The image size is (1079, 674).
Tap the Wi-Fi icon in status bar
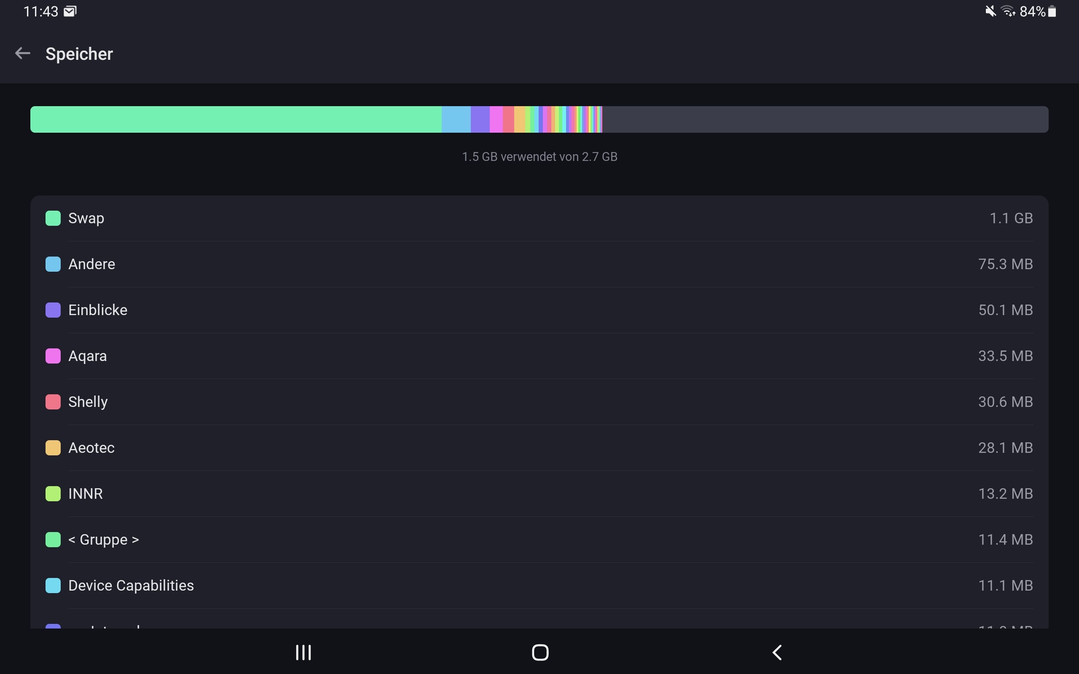pos(1008,11)
